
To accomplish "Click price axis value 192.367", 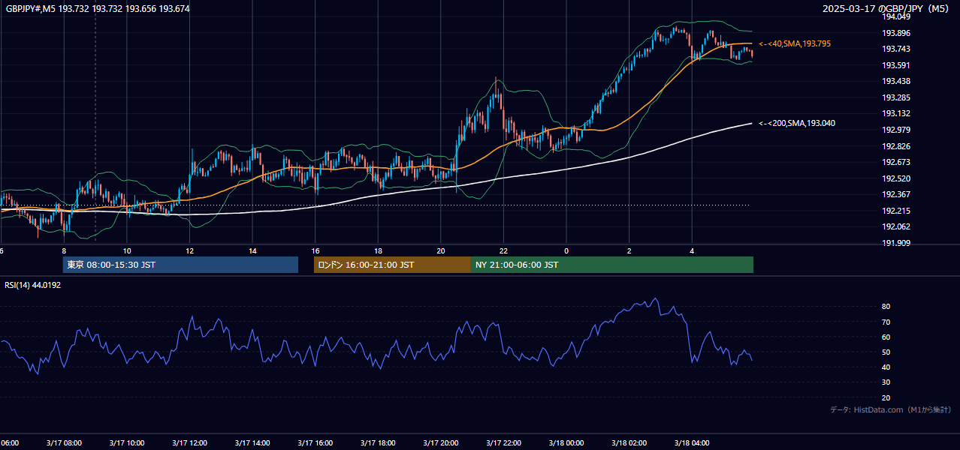I will click(x=896, y=194).
